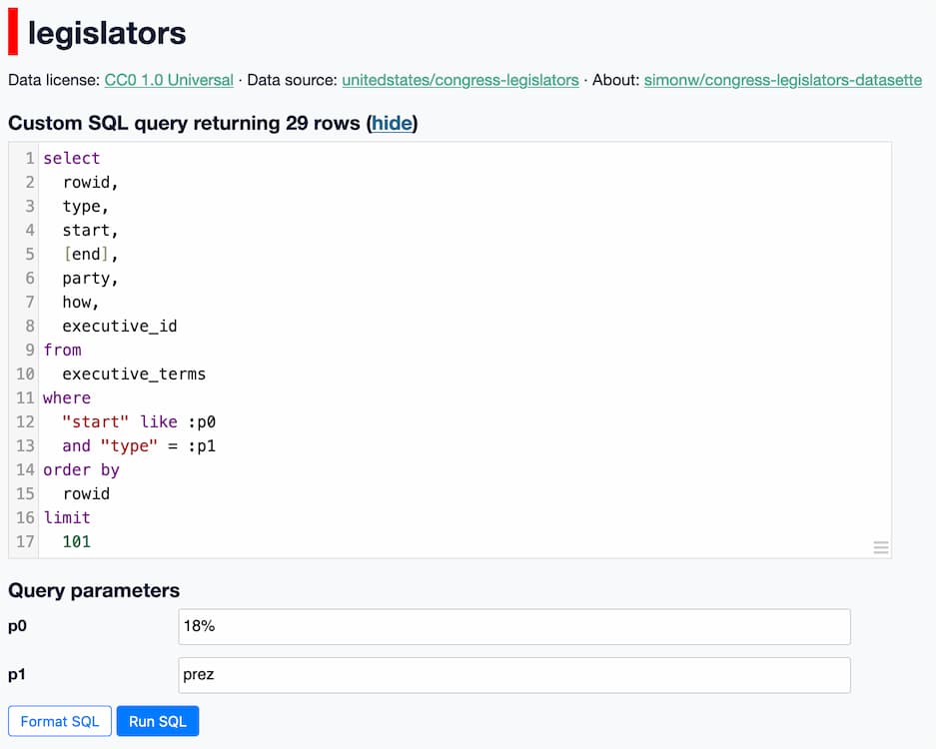Click the :p0 placeholder in where clause
Viewport: 936px width, 749px height.
(202, 421)
